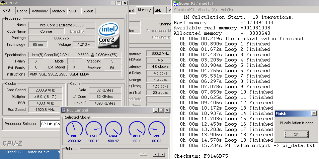Click the Technology 65 nm field
Screen dimensions: 319x159
[38, 44]
